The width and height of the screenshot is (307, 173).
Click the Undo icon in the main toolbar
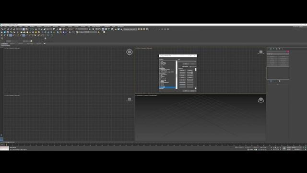point(2,29)
